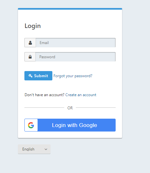This screenshot has width=150, height=173.
Task: Click the "Don't have an account?" text
Action: point(44,95)
